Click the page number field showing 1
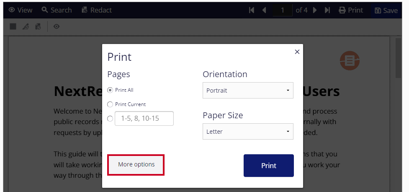409x192 pixels. click(x=283, y=10)
